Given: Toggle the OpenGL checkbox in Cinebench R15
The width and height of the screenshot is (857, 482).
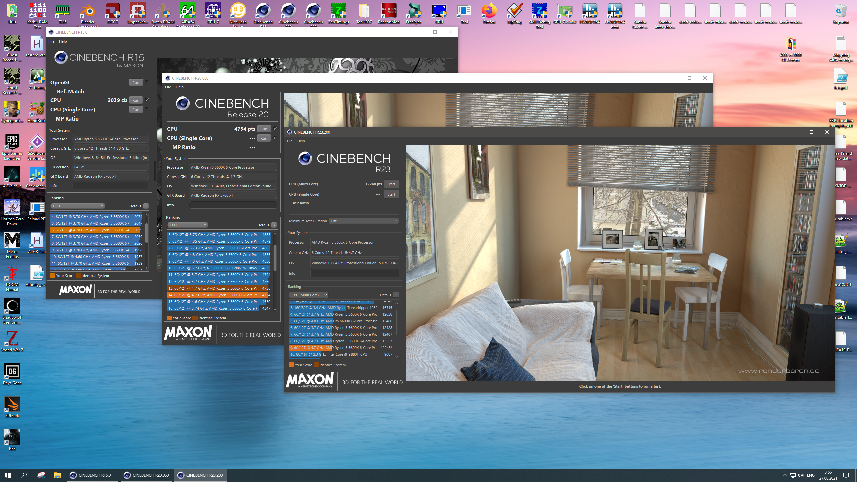Looking at the screenshot, I should click(x=147, y=82).
